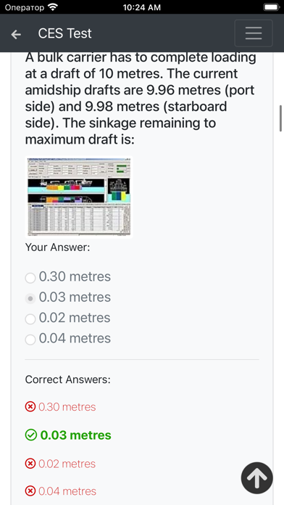
Task: Tap the incorrect 0.04 metres result text
Action: 67,491
